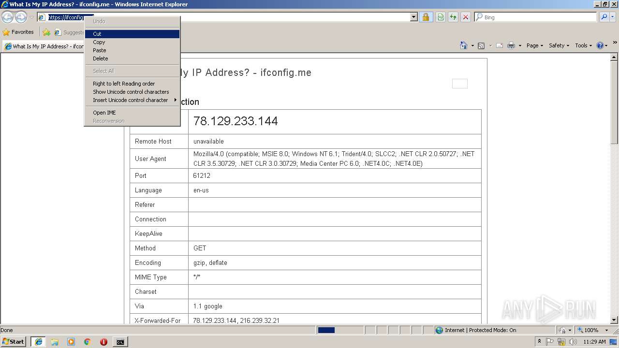Select Open IME in the context menu
Image resolution: width=619 pixels, height=348 pixels.
[x=132, y=113]
